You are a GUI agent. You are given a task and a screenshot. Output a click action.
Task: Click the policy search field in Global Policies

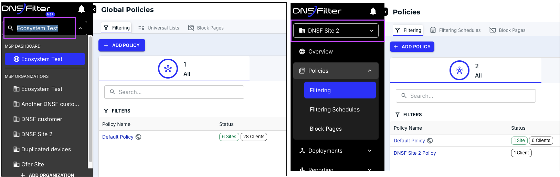pos(174,92)
